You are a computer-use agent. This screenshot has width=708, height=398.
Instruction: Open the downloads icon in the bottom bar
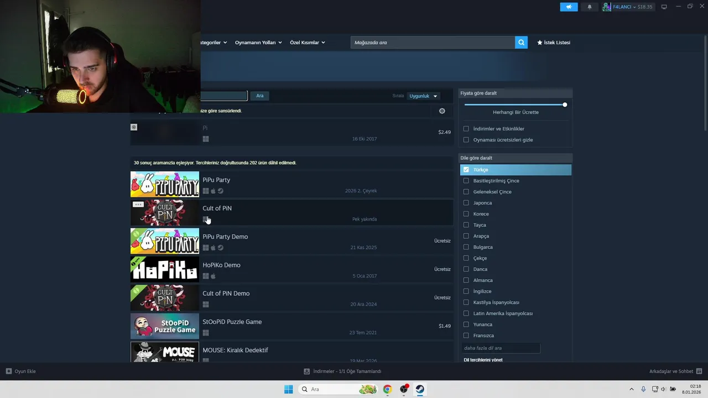pos(307,371)
